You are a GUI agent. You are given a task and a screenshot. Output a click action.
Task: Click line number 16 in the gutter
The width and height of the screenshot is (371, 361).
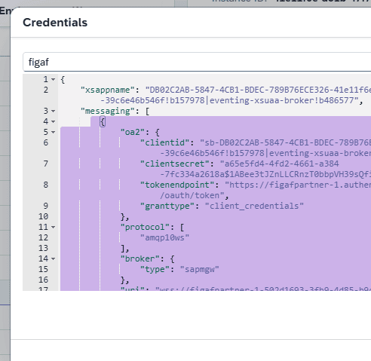pos(43,280)
